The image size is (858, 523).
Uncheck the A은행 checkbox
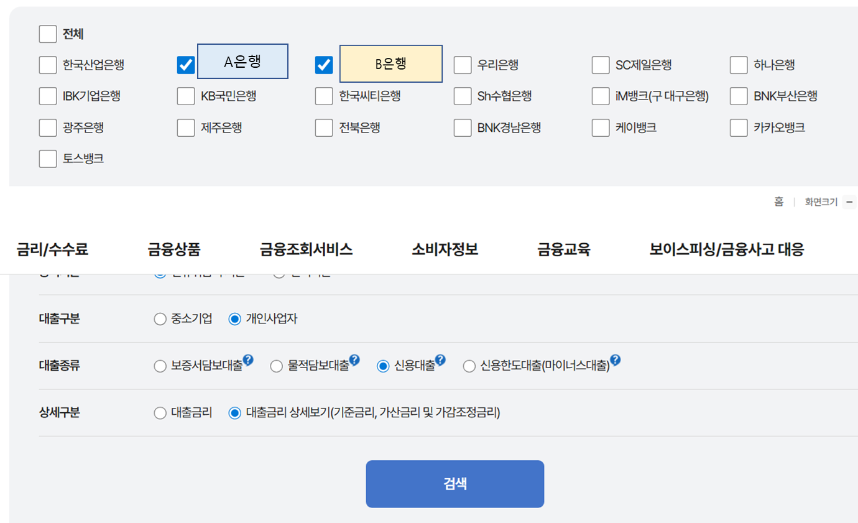point(186,65)
